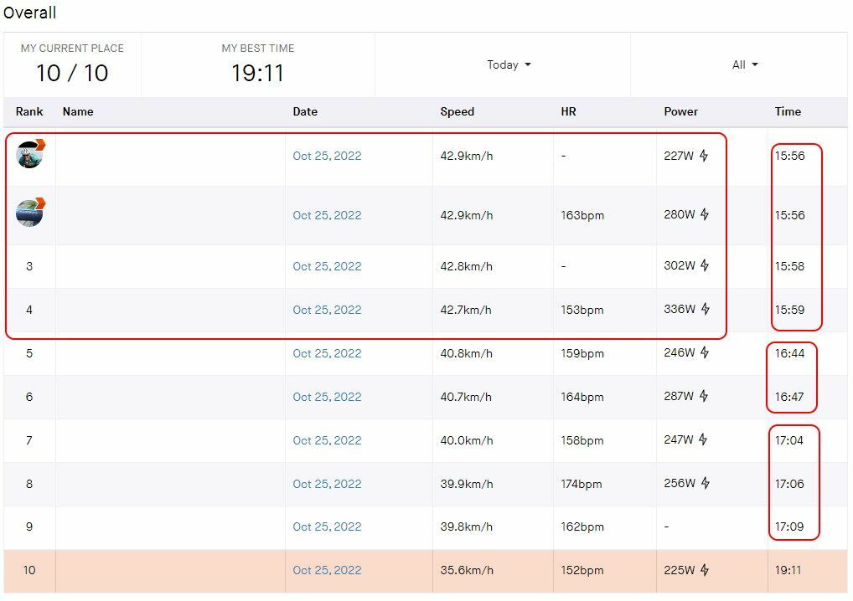Select the 16:44 time value
Viewport: 853px width, 601px height.
coord(789,353)
